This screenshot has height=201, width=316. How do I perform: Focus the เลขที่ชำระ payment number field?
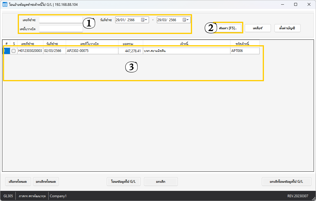click(x=61, y=20)
